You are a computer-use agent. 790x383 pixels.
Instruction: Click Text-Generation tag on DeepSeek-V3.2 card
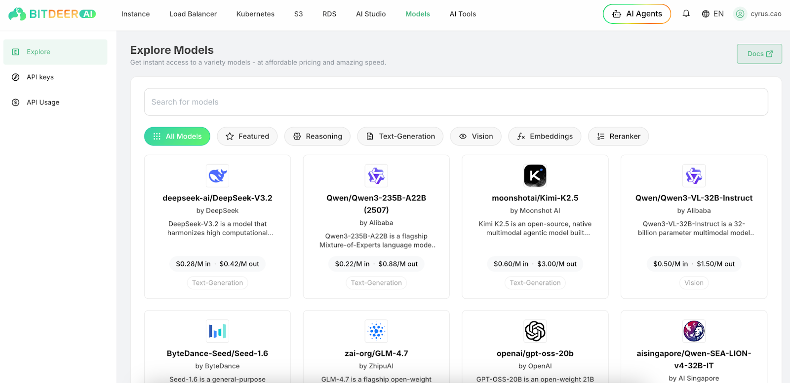[217, 283]
